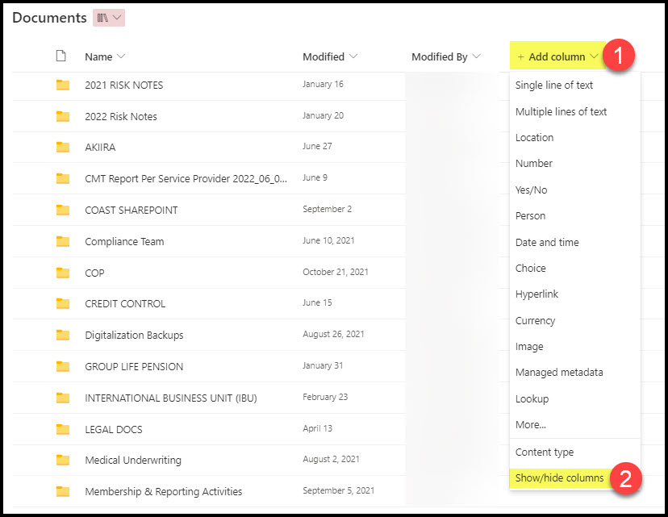668x517 pixels.
Task: Open the Compliance Team folder link
Action: [x=124, y=241]
